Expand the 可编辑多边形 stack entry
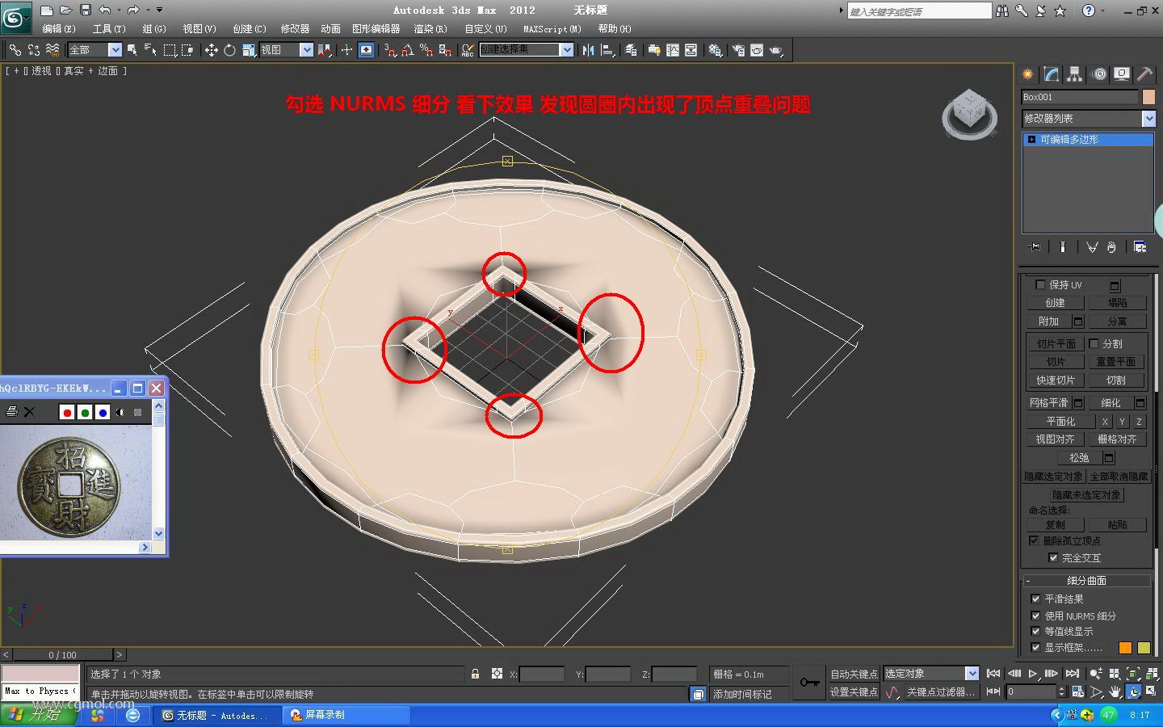The image size is (1163, 727). (x=1031, y=140)
